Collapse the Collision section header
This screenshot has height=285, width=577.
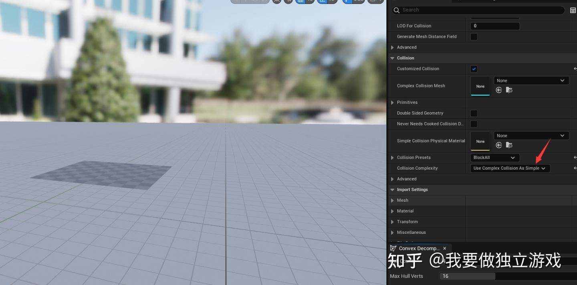(392, 58)
